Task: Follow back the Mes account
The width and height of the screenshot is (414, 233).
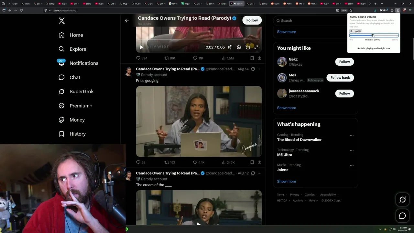Action: point(340,78)
